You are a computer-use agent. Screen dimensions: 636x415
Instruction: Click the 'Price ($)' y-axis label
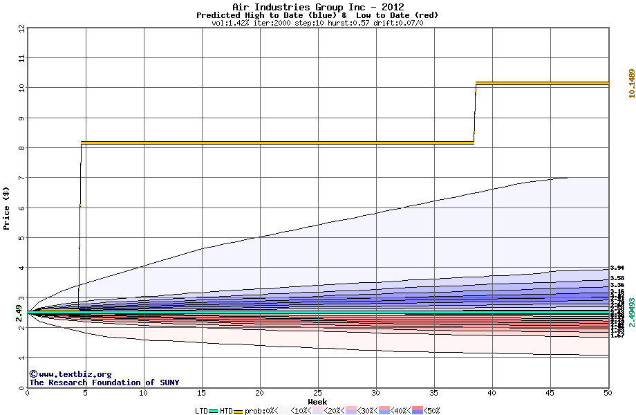(x=6, y=208)
